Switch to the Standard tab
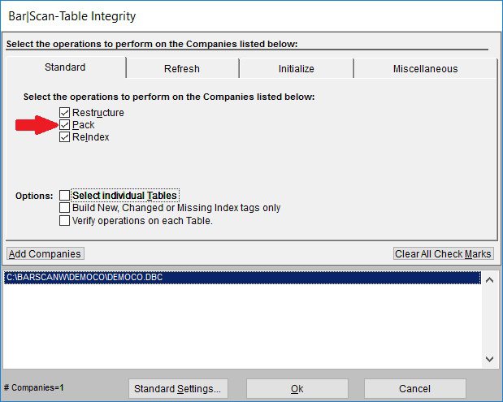 click(66, 67)
